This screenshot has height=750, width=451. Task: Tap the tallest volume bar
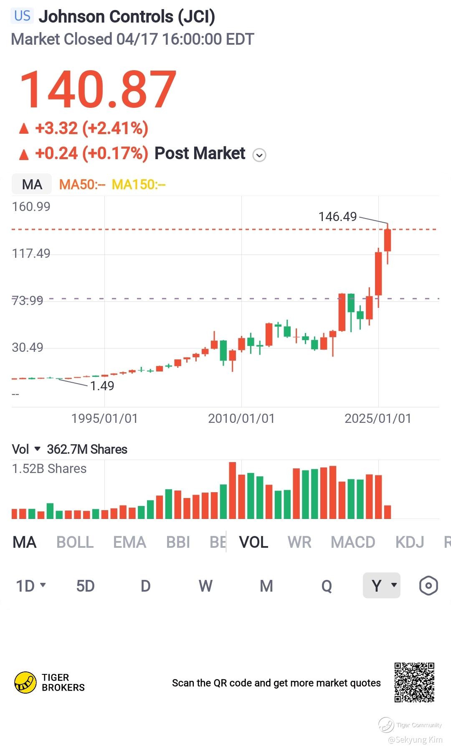coord(233,490)
